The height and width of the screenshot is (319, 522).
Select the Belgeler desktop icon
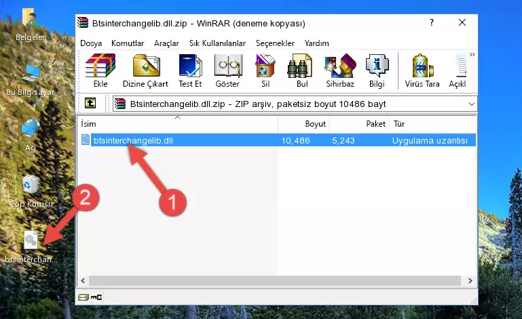[30, 25]
